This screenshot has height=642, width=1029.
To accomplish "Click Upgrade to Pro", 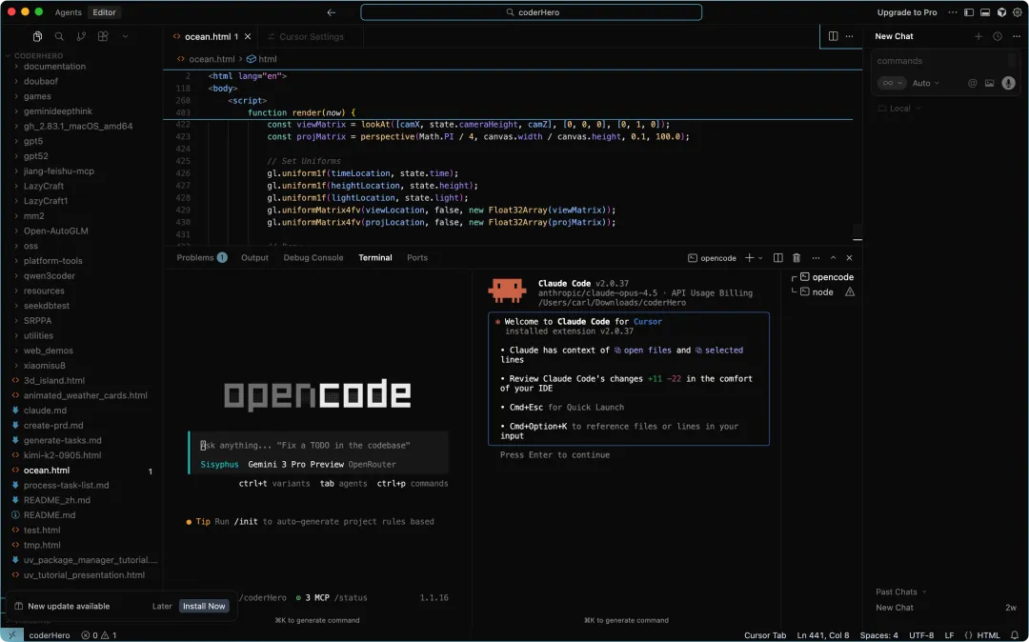I will pos(906,12).
